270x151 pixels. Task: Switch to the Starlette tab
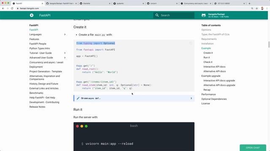(x=94, y=3)
